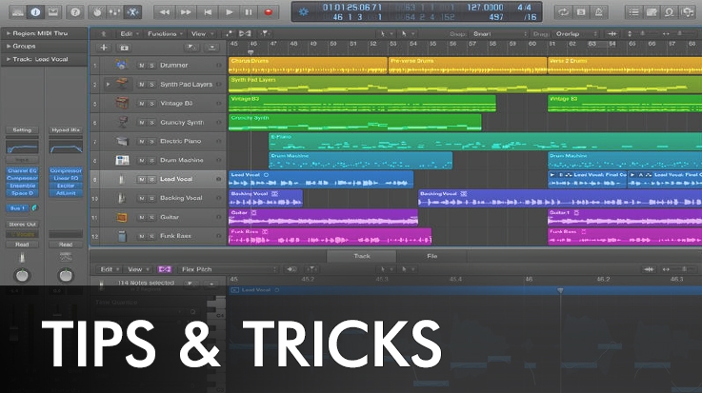702x393 pixels.
Task: Add a new track with plus button
Action: click(x=104, y=47)
